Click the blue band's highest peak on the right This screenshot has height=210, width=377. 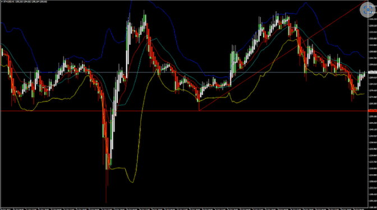click(306, 3)
